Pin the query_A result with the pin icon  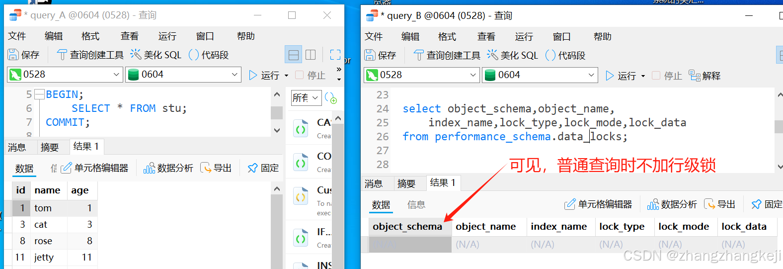click(x=263, y=168)
